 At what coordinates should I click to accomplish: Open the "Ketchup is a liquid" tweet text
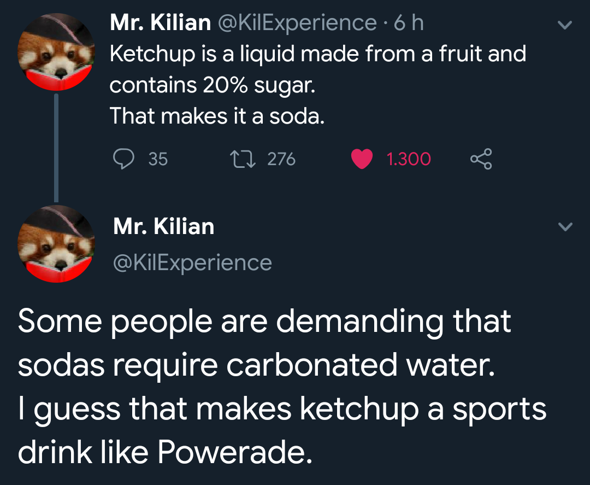point(317,54)
